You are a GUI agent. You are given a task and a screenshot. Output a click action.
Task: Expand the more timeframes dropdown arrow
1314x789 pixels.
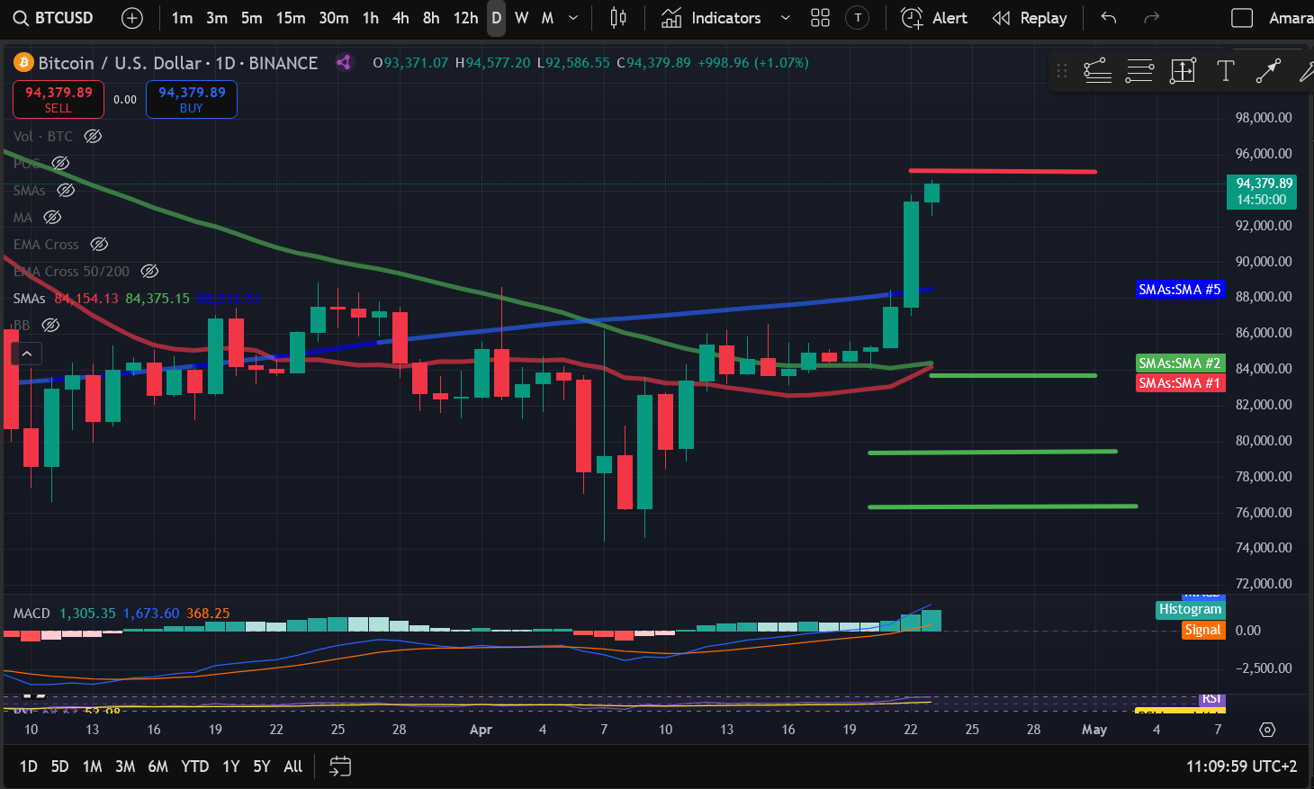tap(573, 18)
